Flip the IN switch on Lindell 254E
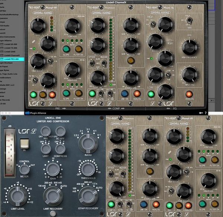223x217 pixels. [x=24, y=143]
